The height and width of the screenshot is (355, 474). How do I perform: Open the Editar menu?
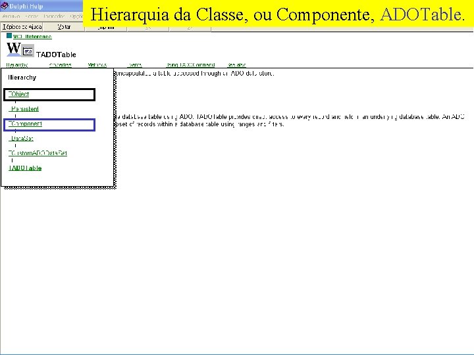tap(32, 16)
